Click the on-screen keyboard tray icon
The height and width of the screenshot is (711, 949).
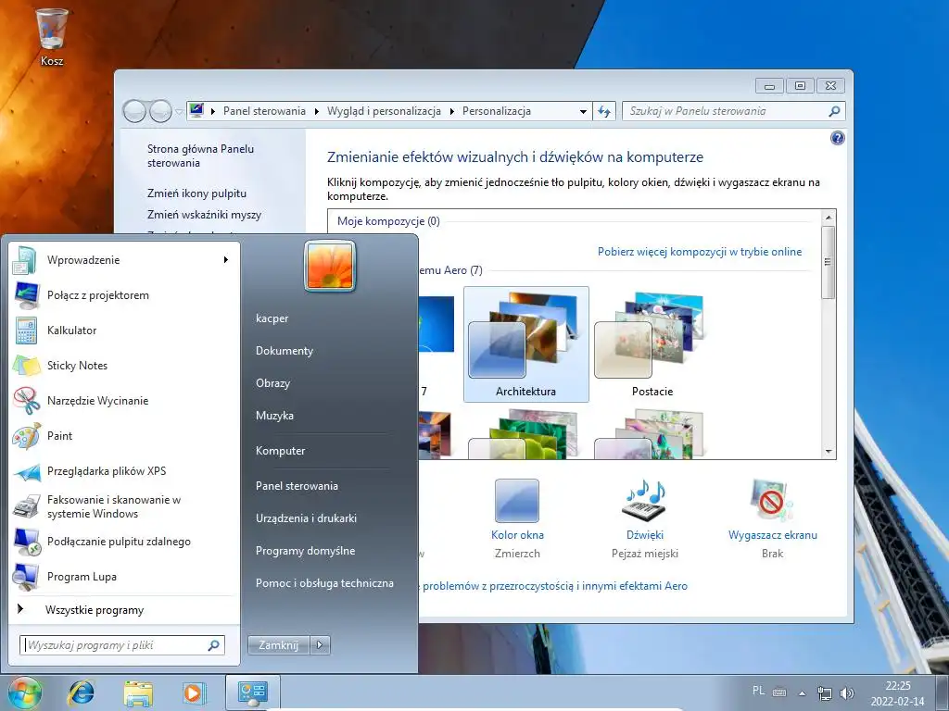(x=779, y=692)
